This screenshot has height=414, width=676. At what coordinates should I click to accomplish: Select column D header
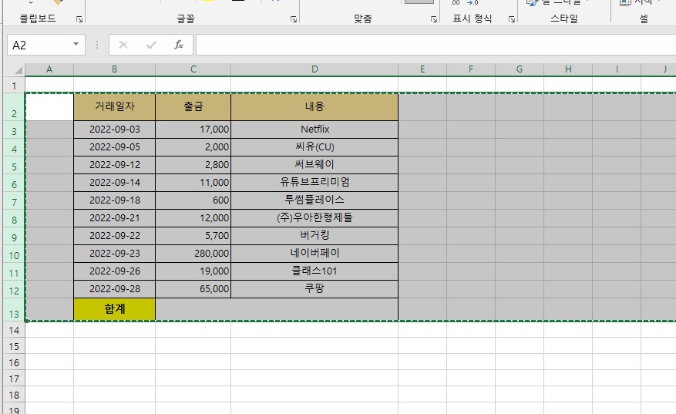coord(314,69)
